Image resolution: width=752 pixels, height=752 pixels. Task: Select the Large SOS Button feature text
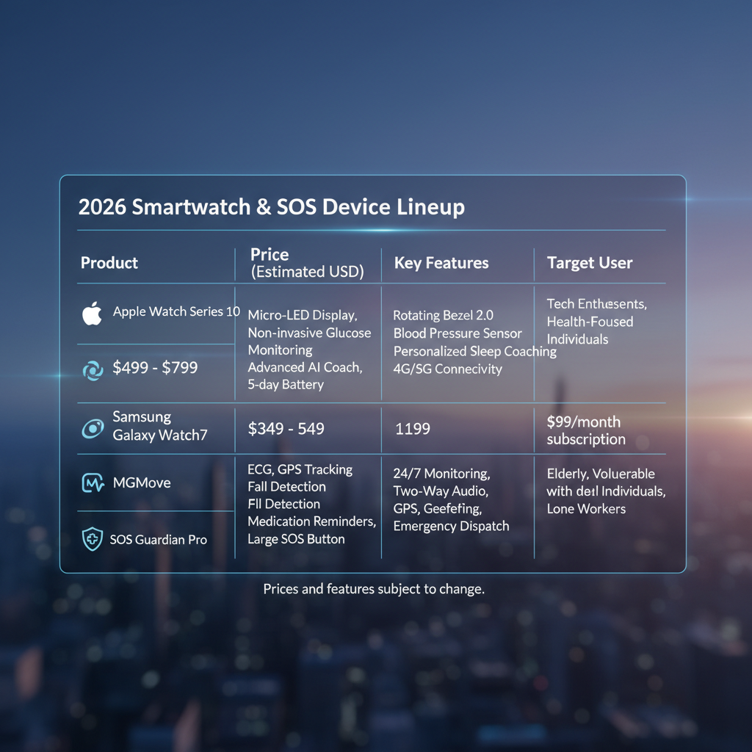click(296, 539)
